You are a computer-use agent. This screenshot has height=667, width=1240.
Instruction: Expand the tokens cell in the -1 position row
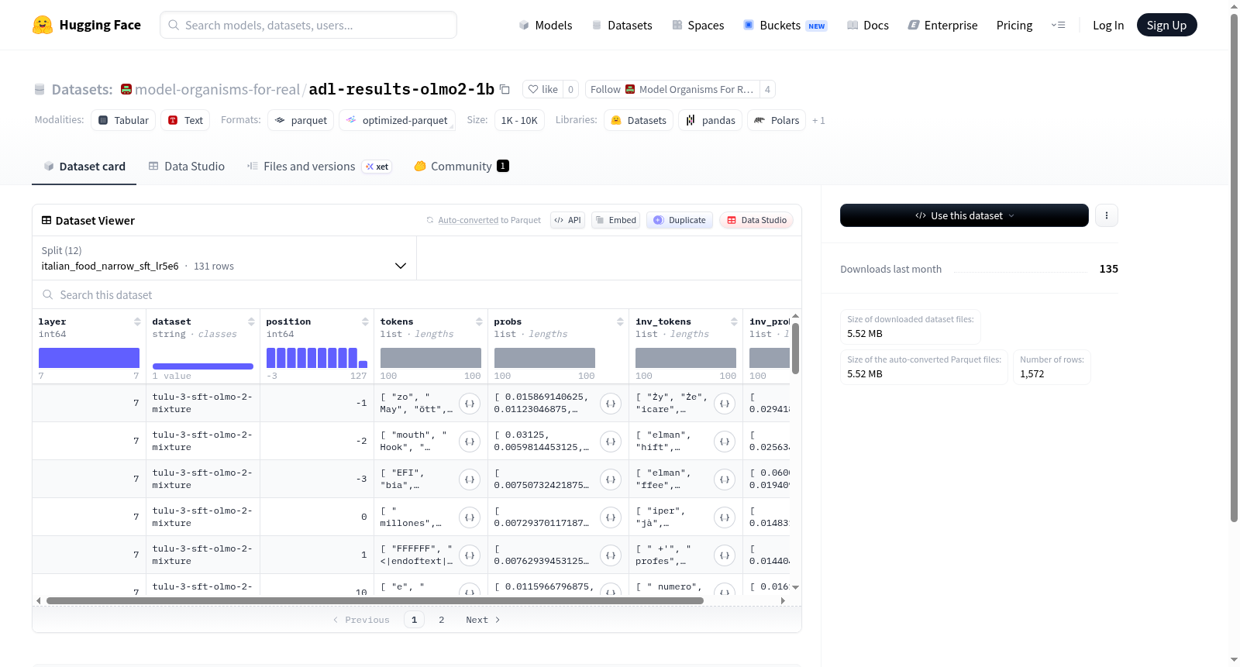pos(470,404)
